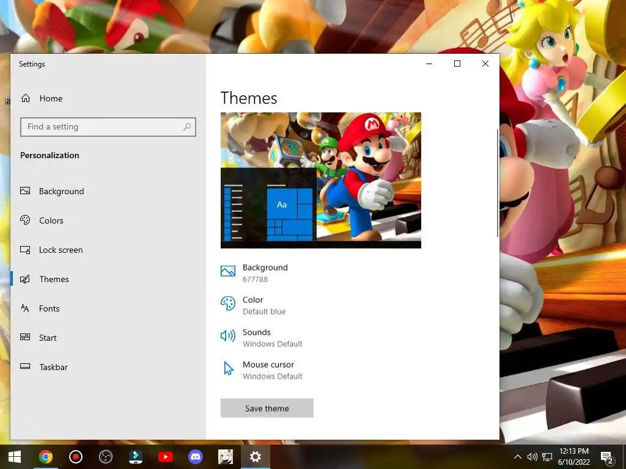626x469 pixels.
Task: Click the Mouse cursor arrow icon
Action: coord(229,368)
